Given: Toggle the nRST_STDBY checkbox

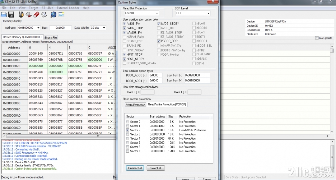Looking at the screenshot, I should coord(124,59).
